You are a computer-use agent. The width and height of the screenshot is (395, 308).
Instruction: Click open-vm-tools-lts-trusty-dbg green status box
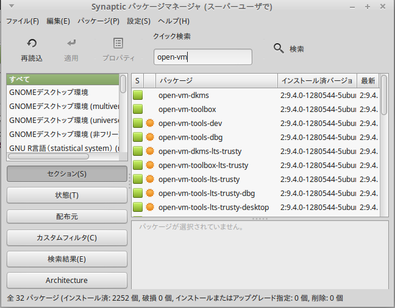point(138,193)
